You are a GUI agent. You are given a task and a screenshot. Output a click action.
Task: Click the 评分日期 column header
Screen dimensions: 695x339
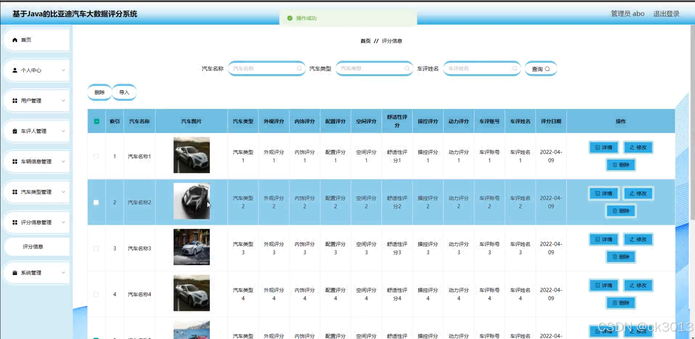click(x=551, y=121)
